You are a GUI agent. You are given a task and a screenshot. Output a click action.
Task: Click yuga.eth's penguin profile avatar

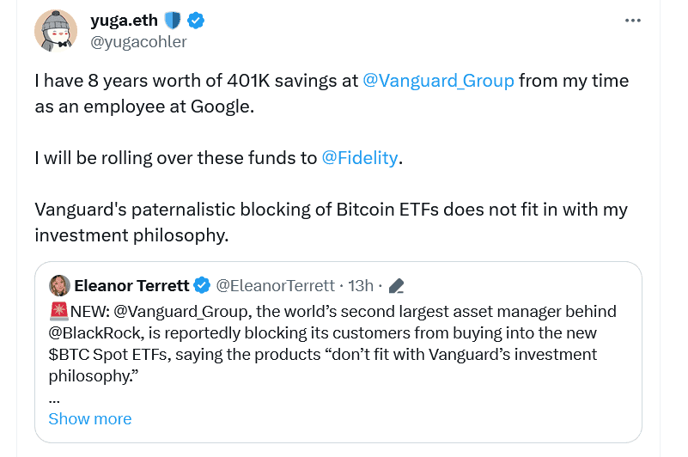point(56,30)
